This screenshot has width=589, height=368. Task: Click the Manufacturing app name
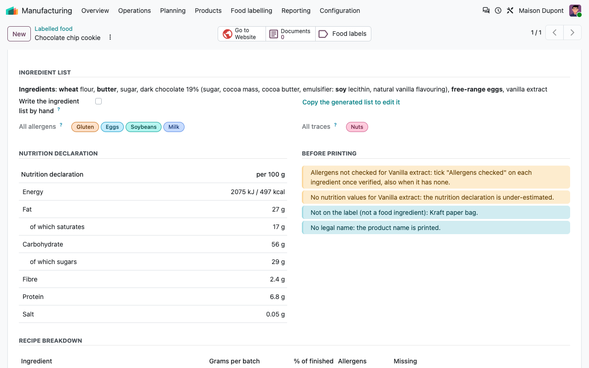tap(47, 11)
